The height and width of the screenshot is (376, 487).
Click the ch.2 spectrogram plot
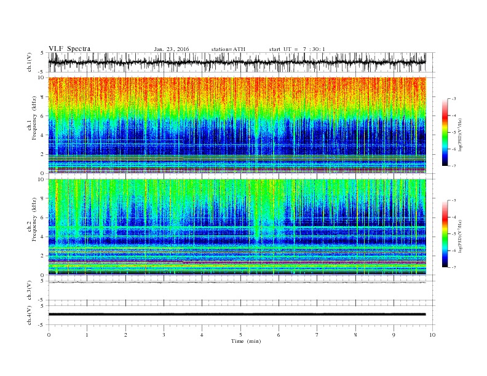click(237, 227)
